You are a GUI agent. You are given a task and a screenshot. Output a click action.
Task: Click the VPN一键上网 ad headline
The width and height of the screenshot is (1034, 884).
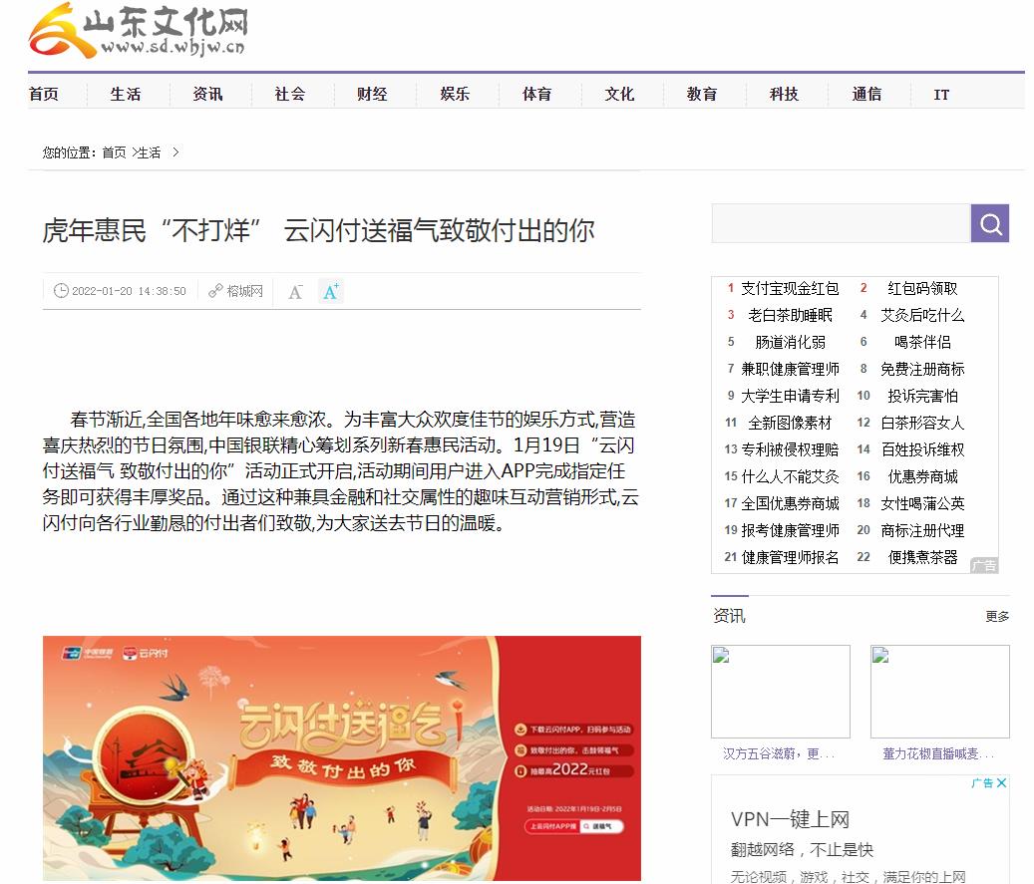[790, 819]
